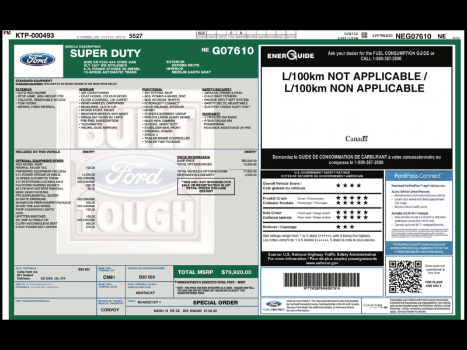Click the FordPass Connect header
The height and width of the screenshot is (350, 467).
pos(419,176)
